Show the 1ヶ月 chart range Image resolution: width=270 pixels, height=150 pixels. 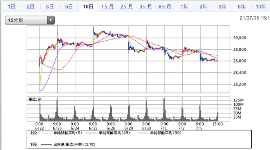[x=107, y=7]
